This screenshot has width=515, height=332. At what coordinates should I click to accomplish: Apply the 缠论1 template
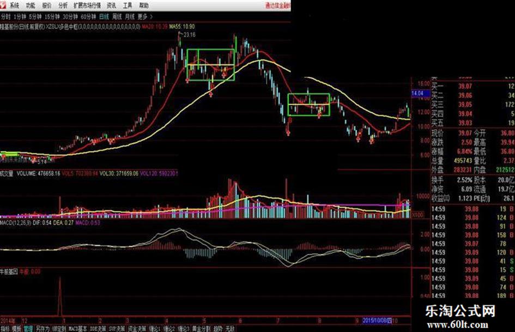click(x=154, y=329)
